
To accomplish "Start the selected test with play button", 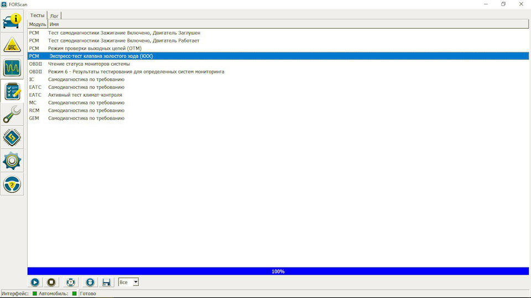I will pyautogui.click(x=35, y=282).
